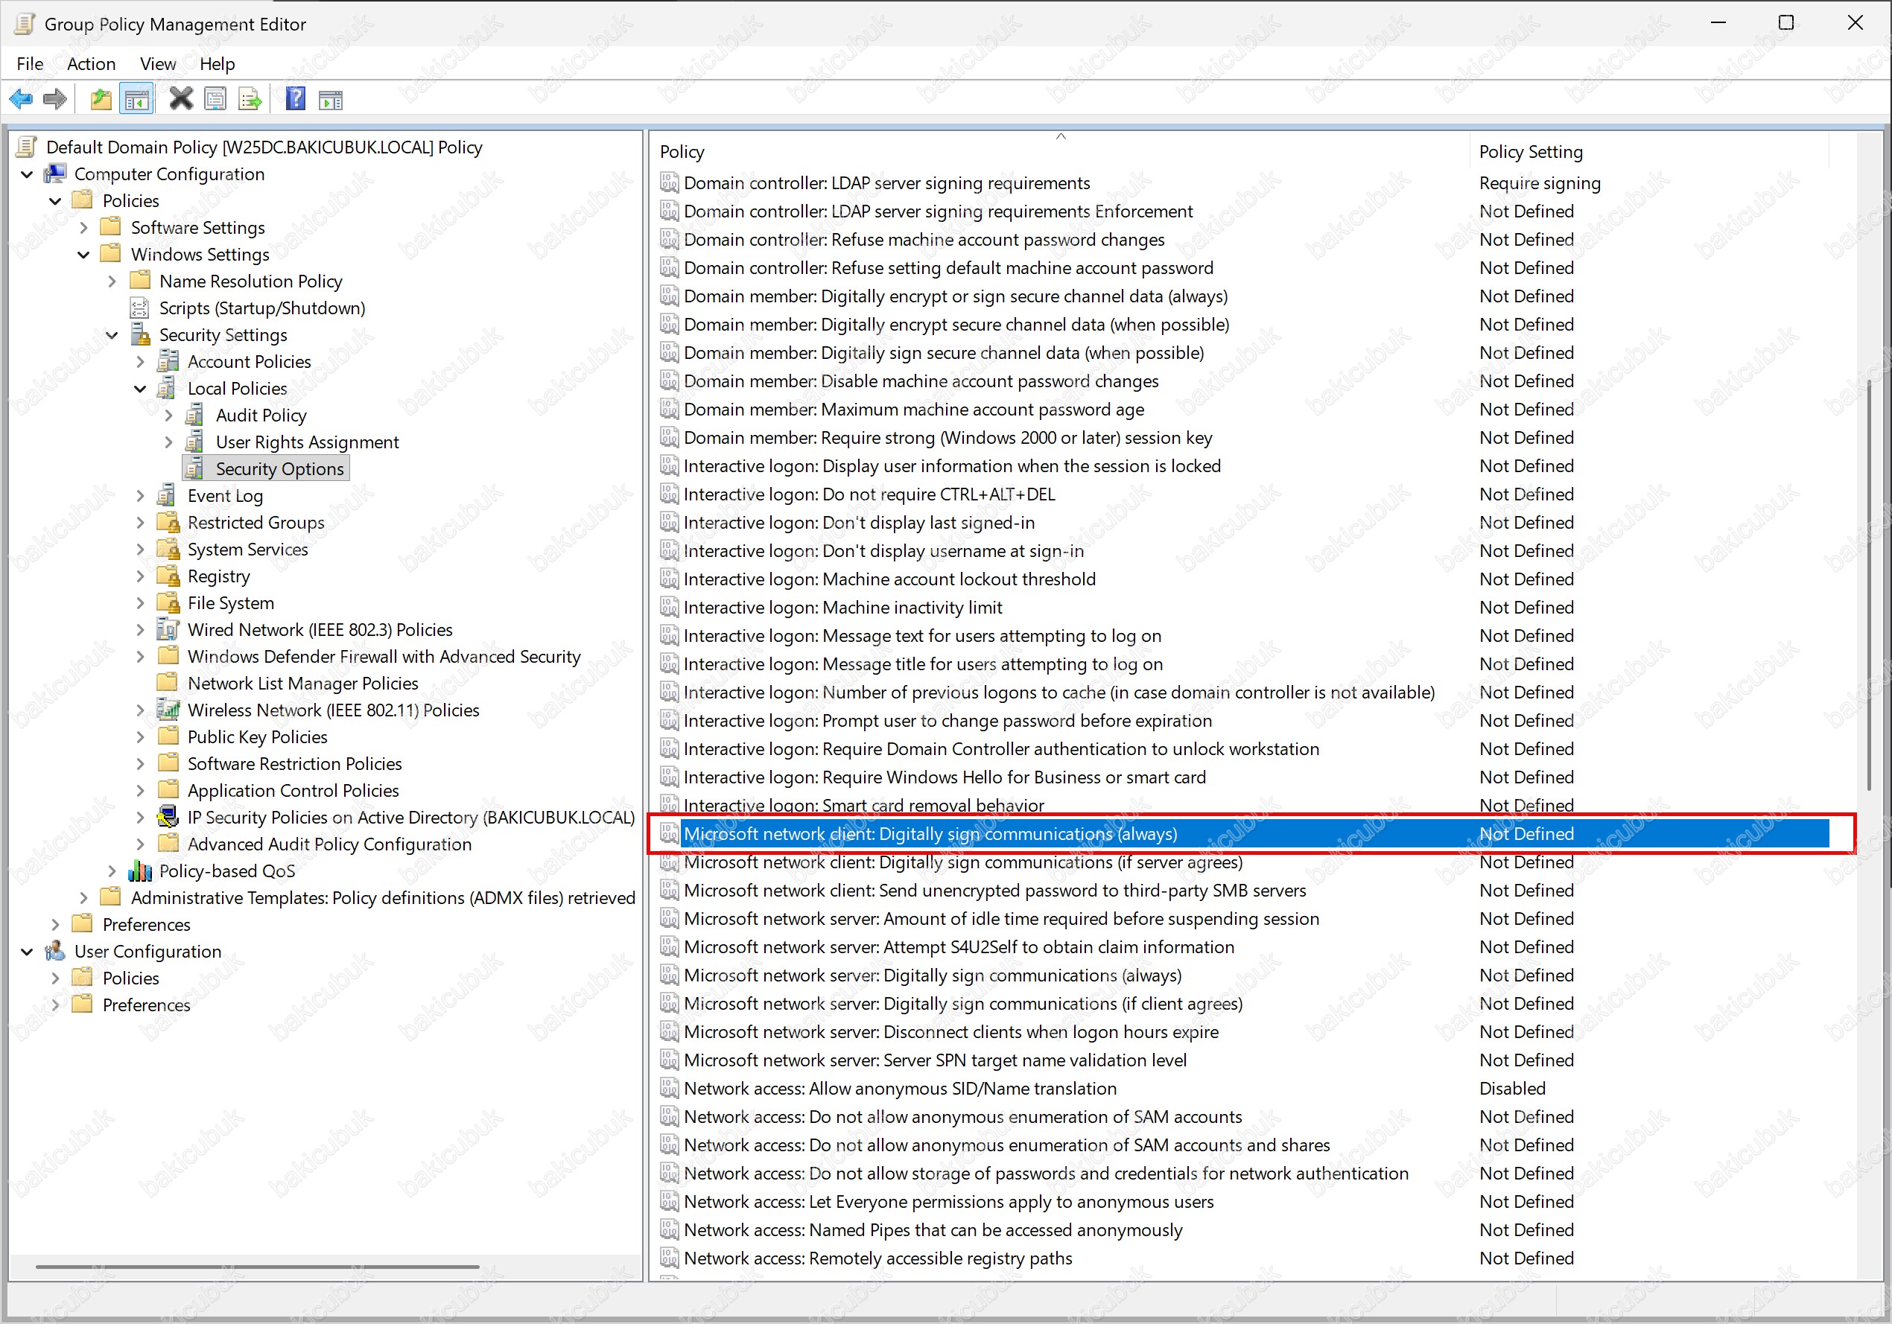
Task: Click the Audit Policy node icon
Action: point(196,416)
